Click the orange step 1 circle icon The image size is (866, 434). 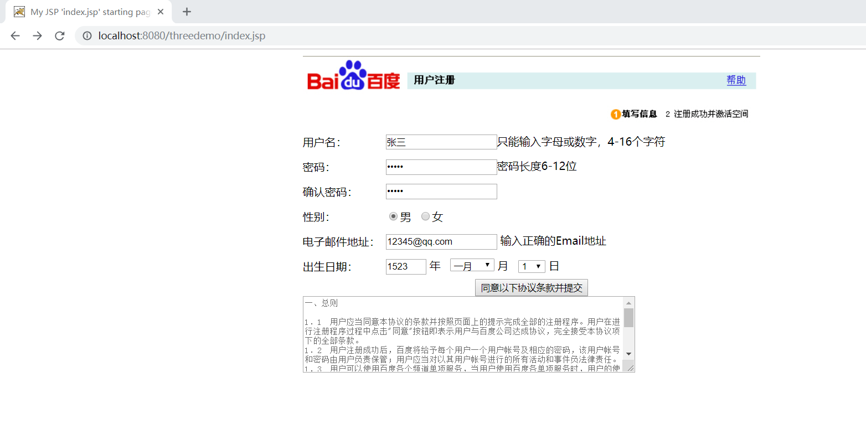(x=616, y=114)
